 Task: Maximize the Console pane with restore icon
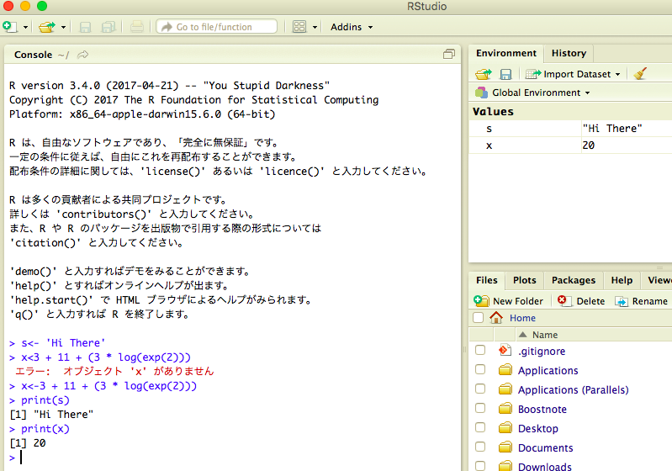[x=449, y=54]
